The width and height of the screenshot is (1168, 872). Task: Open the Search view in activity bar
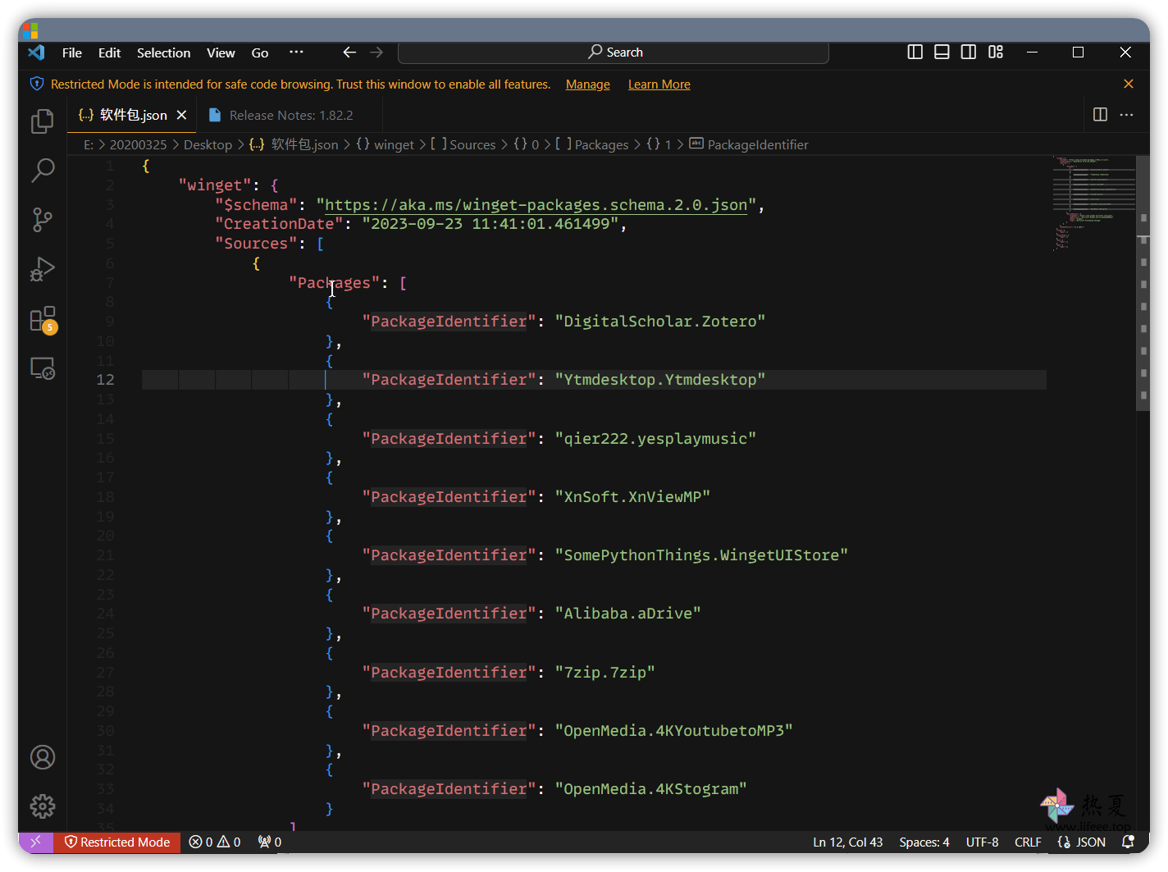pos(43,171)
